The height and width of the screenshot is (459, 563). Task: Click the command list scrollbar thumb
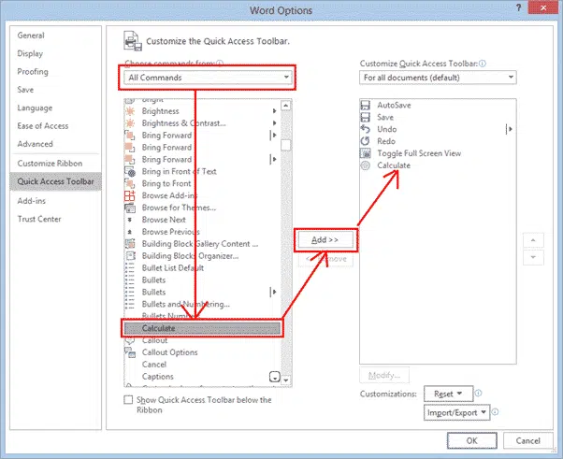coord(286,145)
